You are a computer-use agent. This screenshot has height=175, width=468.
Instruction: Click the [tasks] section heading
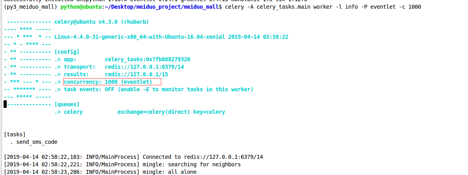[x=15, y=134]
